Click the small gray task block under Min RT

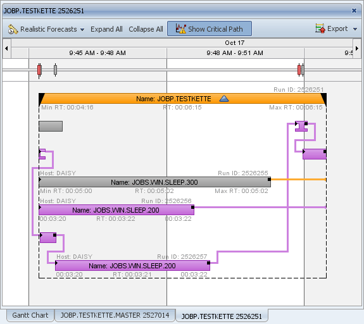(x=51, y=127)
